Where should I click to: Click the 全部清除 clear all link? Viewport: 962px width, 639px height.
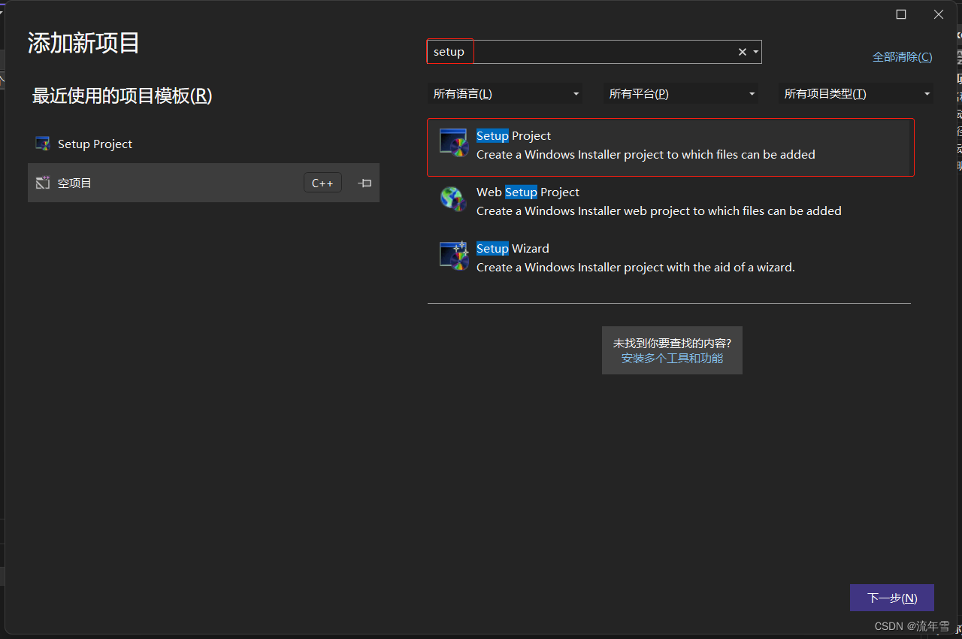pos(902,57)
